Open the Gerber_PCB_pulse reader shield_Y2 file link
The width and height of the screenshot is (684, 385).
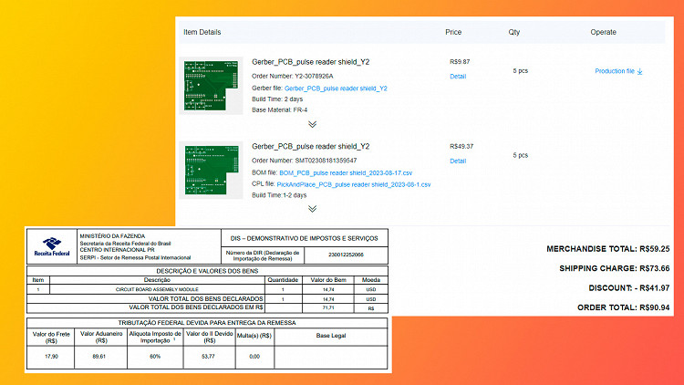(337, 88)
